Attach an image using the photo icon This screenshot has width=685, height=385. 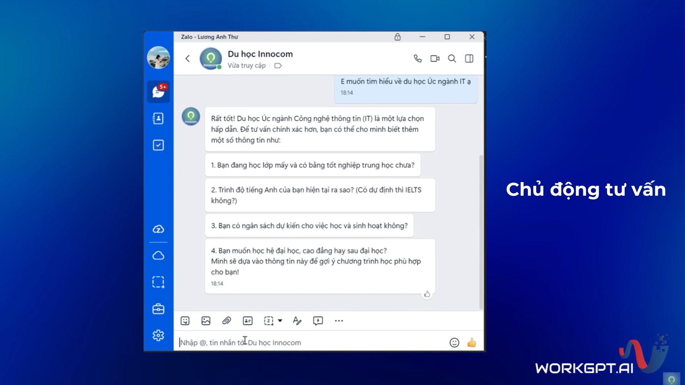coord(206,321)
